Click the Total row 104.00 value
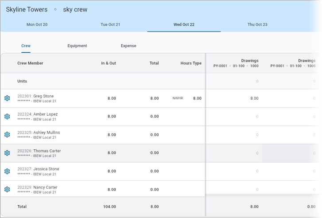Image resolution: width=322 pixels, height=218 pixels. [109, 206]
